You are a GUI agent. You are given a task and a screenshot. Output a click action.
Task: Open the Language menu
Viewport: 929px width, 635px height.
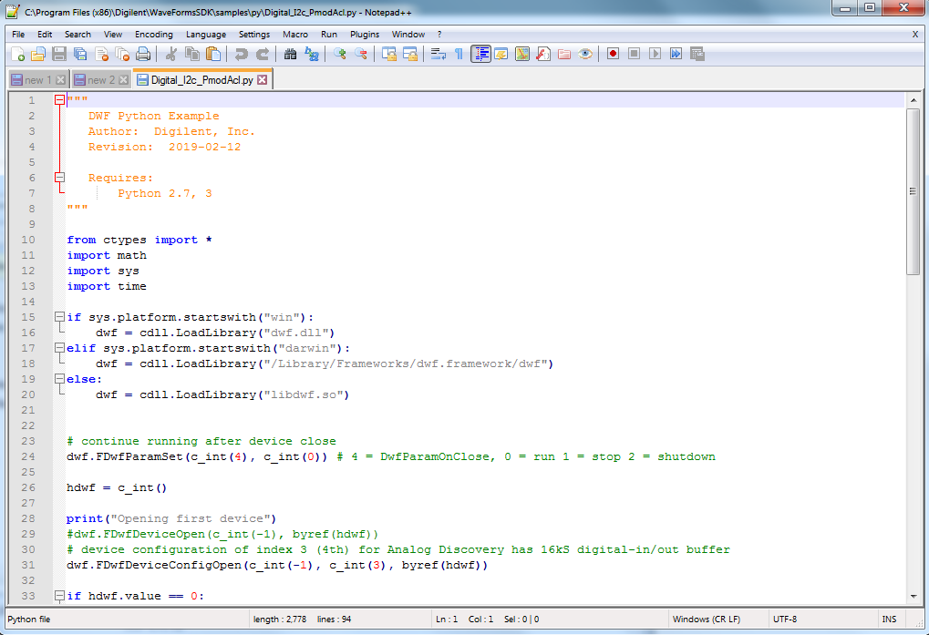pos(206,35)
